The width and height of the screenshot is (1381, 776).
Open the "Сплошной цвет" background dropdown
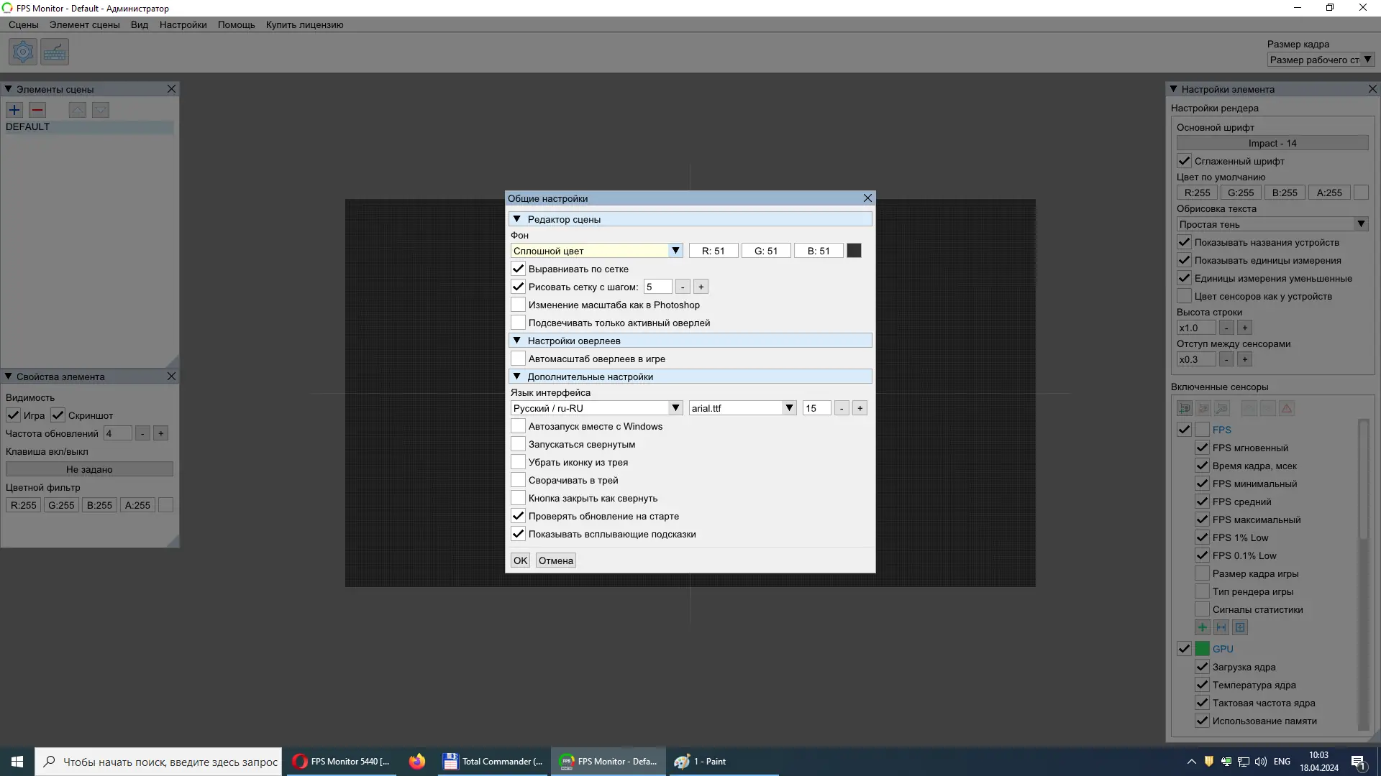coord(596,251)
